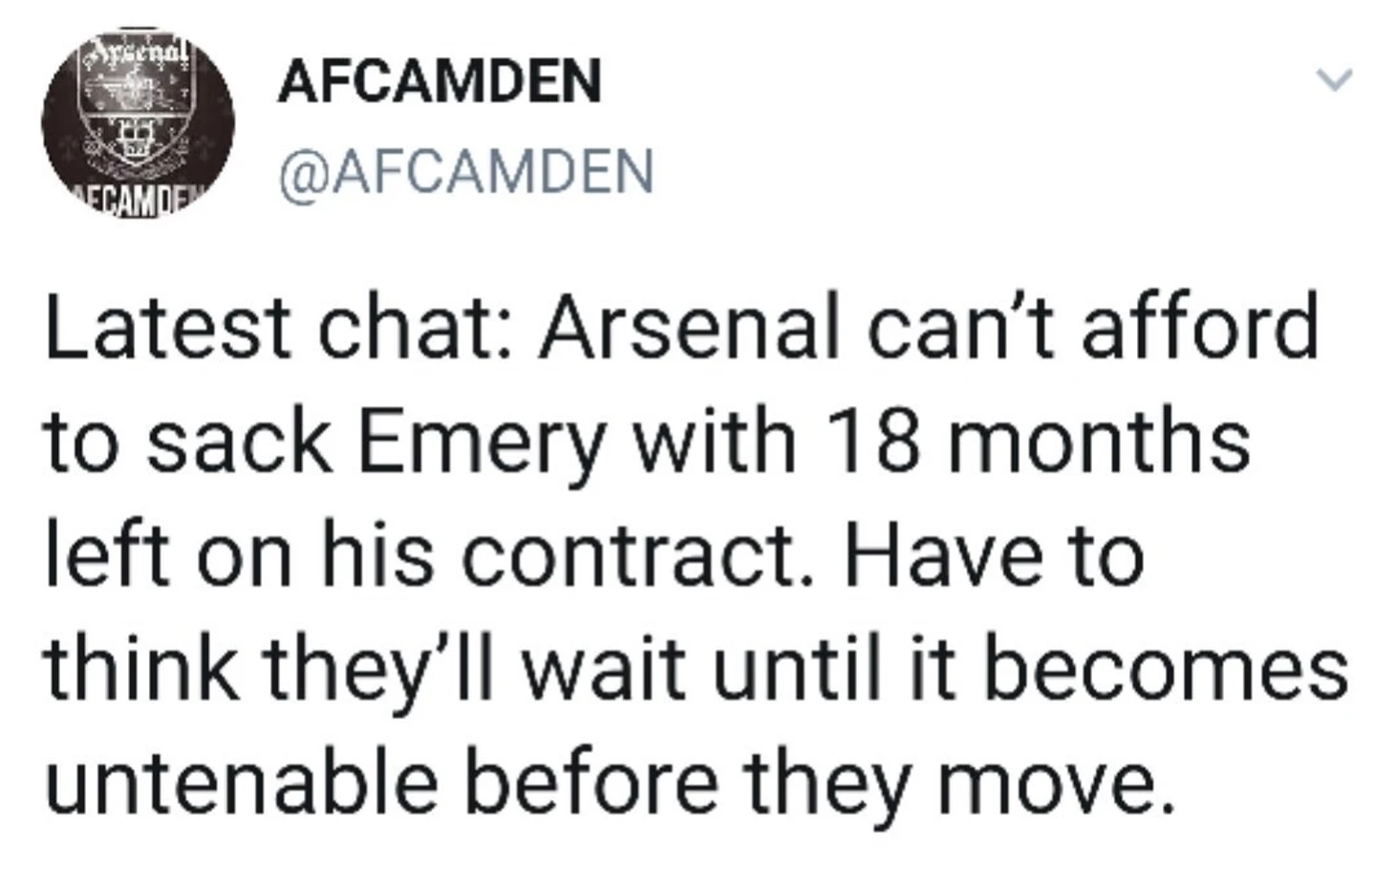The height and width of the screenshot is (889, 1395).
Task: Click the word 'Arsenal' in tweet text
Action: click(689, 328)
